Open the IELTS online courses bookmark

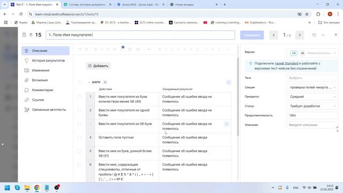(x=150, y=23)
